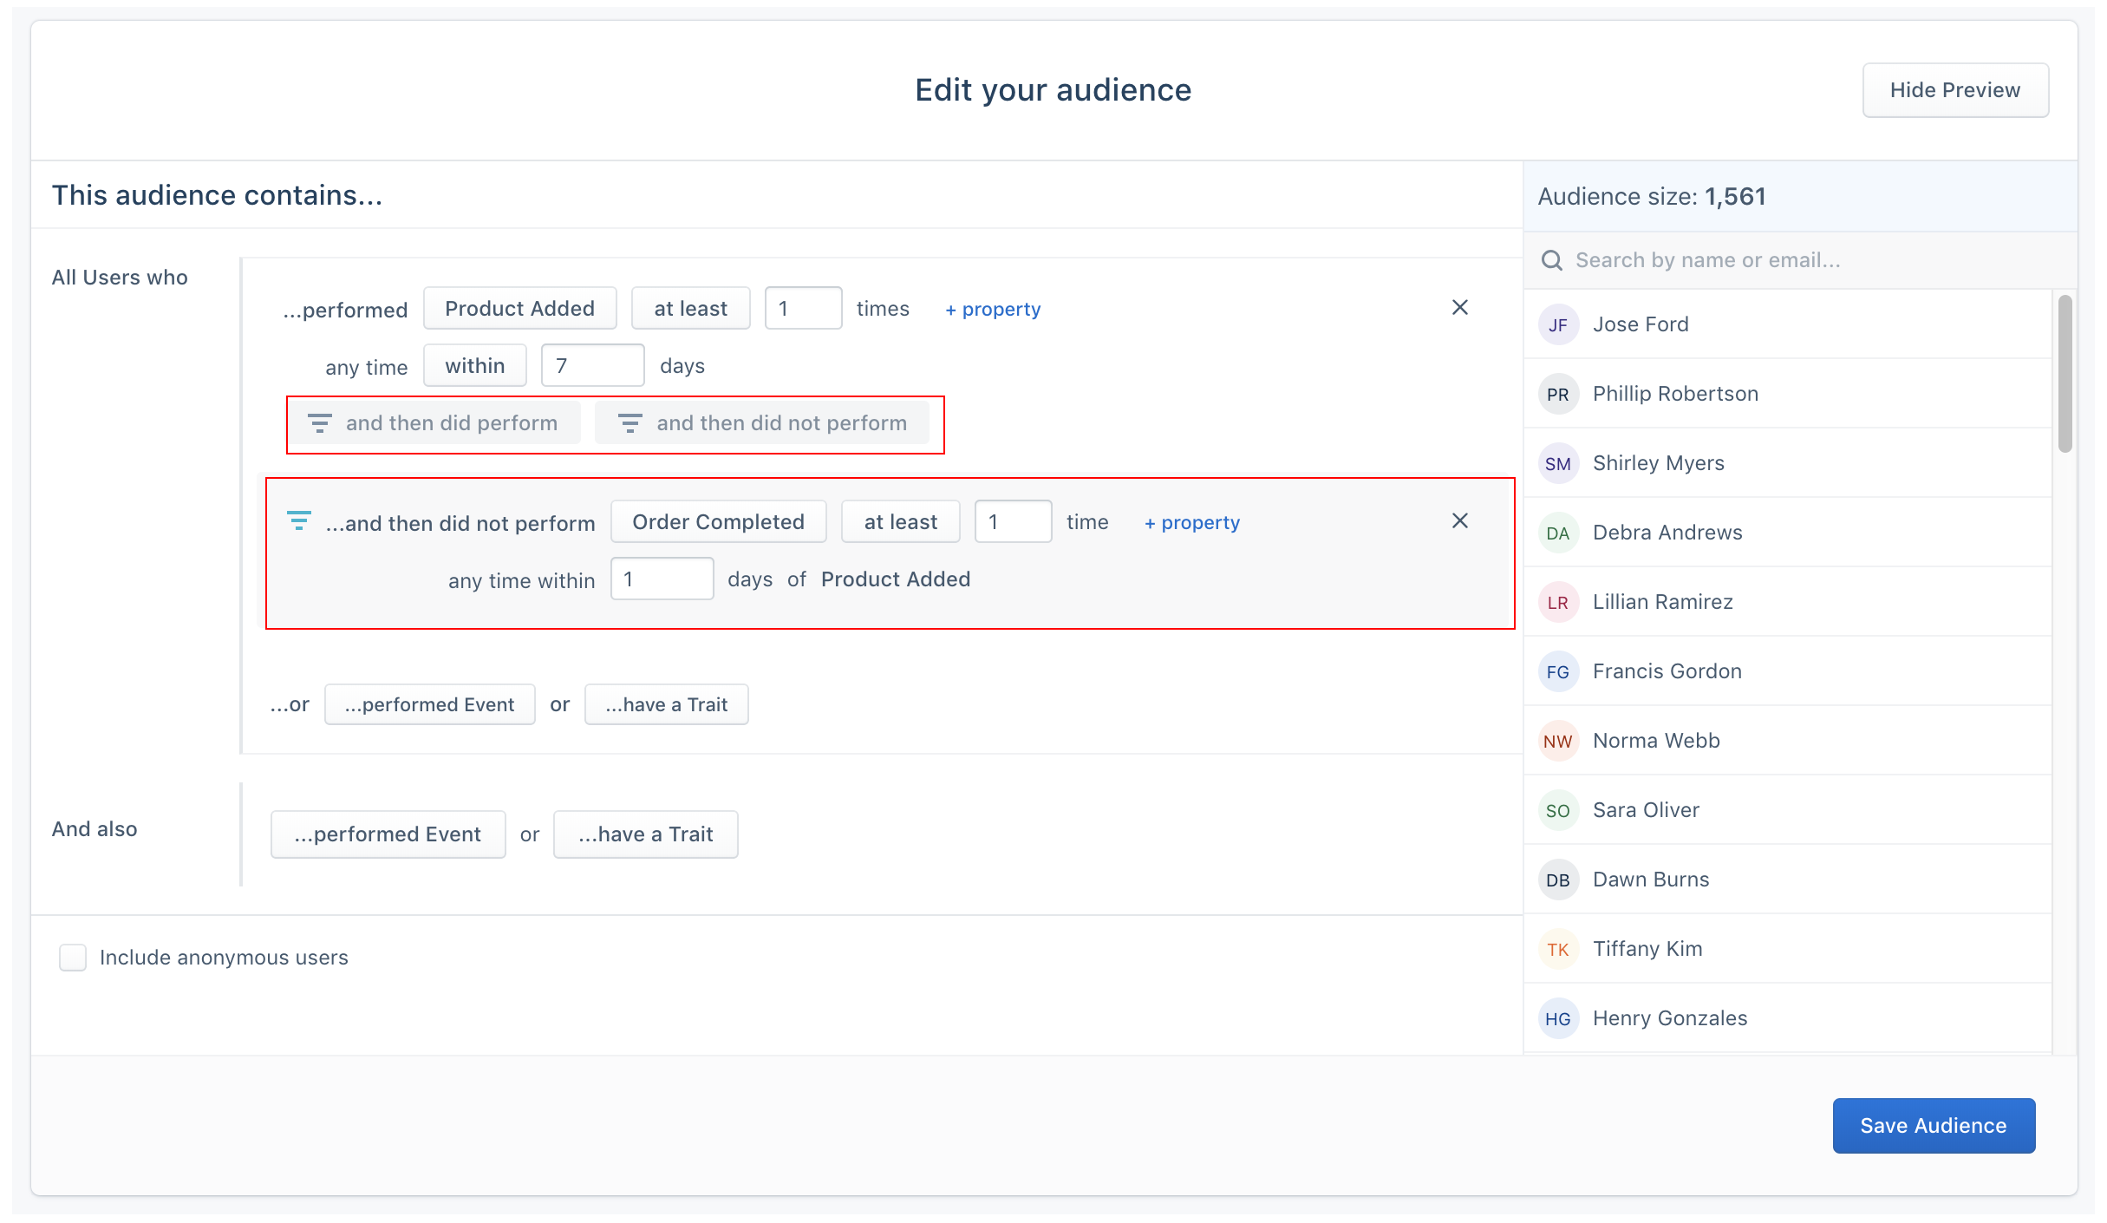
Task: Click the filter icon next to 'and then did not perform'
Action: tap(630, 423)
